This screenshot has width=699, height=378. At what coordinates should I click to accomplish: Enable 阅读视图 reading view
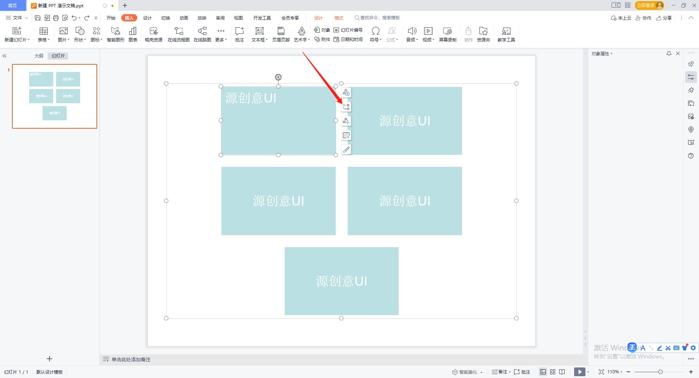[x=562, y=372]
